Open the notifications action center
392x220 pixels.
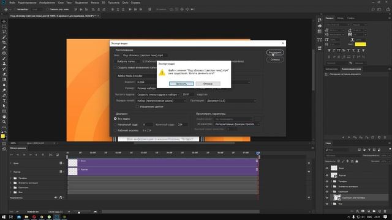385,217
